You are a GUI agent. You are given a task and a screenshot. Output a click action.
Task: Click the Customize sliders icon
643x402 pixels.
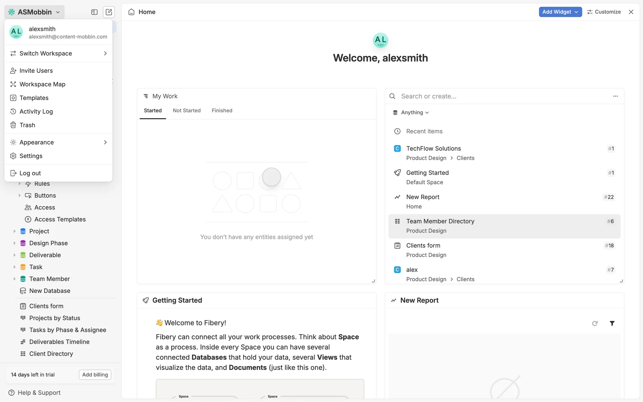(x=590, y=12)
